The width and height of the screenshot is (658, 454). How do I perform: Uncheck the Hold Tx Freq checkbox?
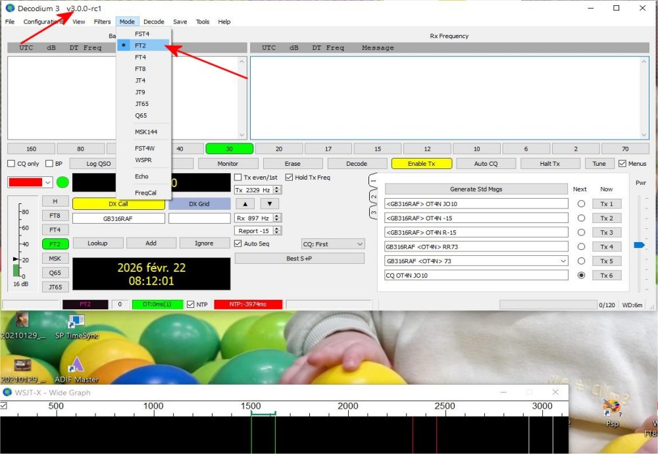tap(290, 178)
